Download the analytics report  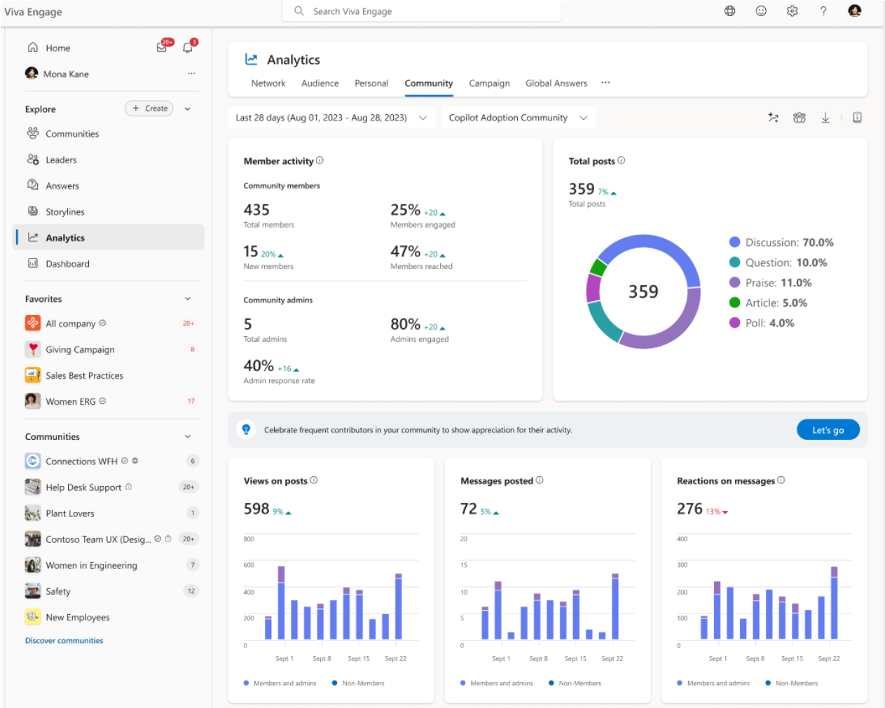(x=825, y=118)
